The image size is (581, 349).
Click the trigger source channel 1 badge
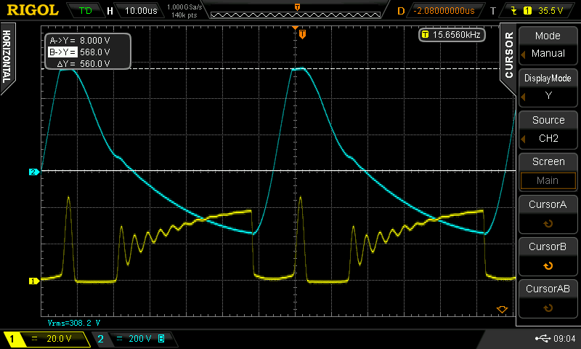pyautogui.click(x=527, y=11)
